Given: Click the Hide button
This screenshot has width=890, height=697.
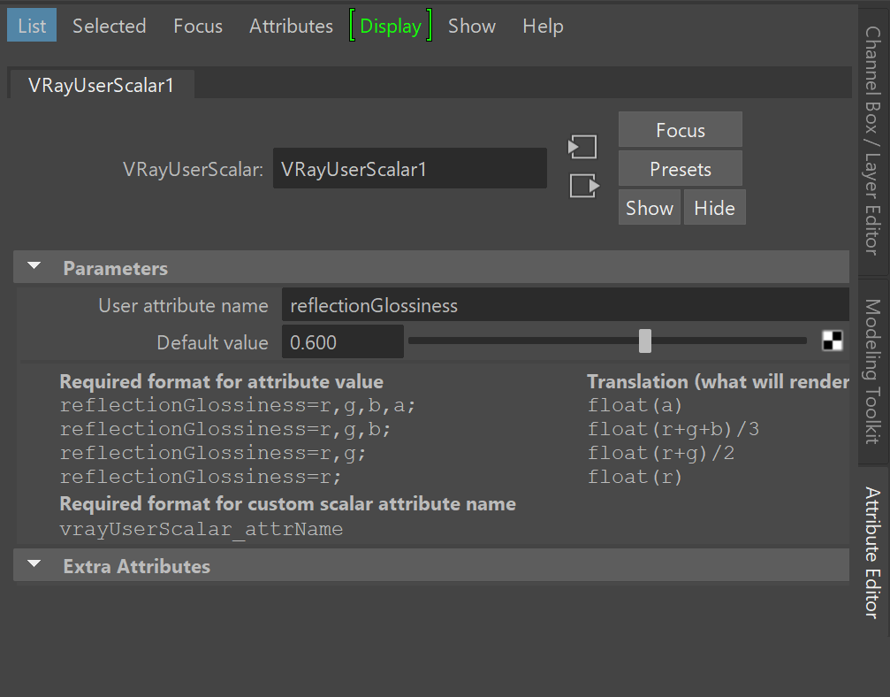Looking at the screenshot, I should 715,208.
